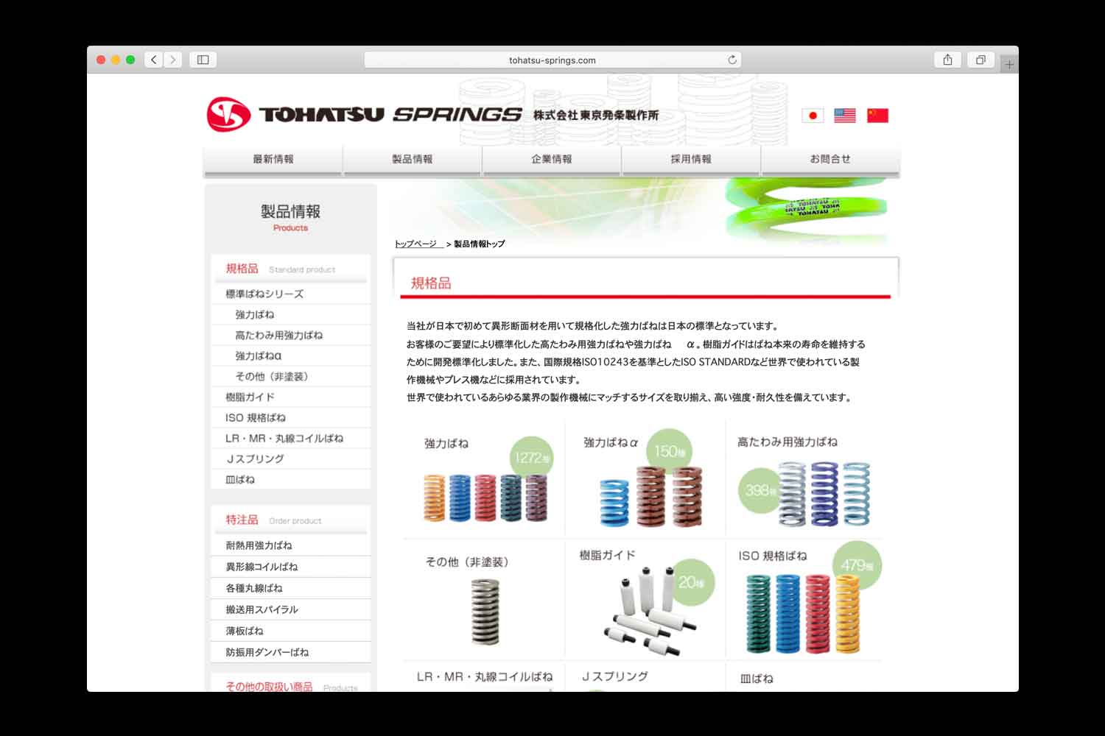Open a new tab with plus button

1009,65
